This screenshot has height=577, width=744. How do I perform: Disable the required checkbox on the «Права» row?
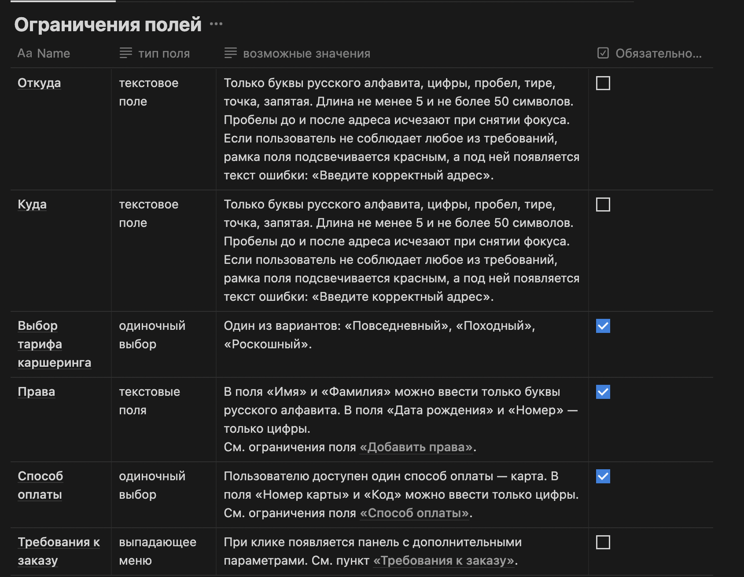(603, 392)
